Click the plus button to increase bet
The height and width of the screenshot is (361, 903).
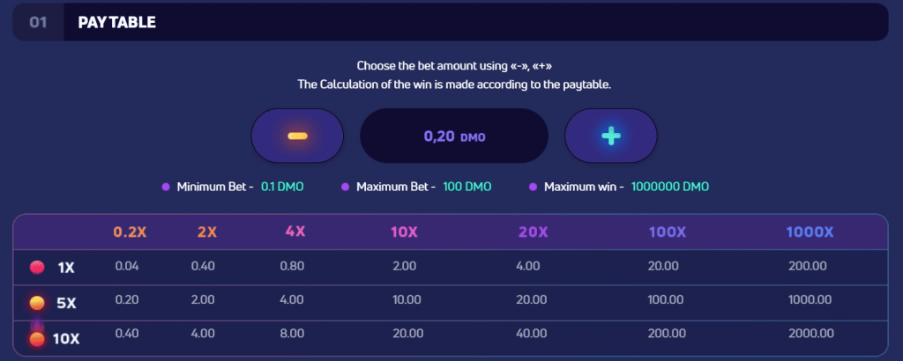pos(610,136)
